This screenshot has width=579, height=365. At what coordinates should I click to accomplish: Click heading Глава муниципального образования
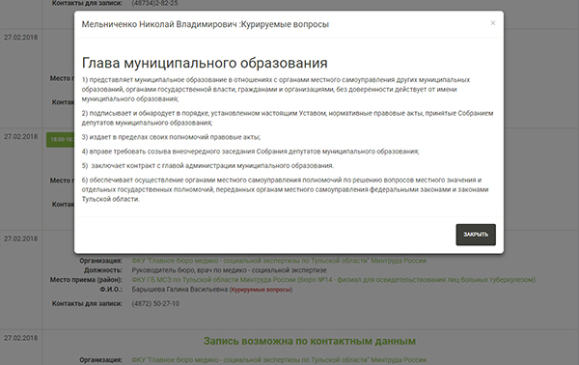pos(205,63)
